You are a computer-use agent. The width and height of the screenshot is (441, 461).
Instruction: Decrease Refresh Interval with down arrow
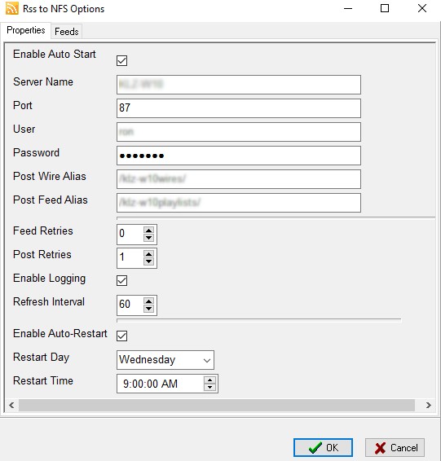[149, 309]
